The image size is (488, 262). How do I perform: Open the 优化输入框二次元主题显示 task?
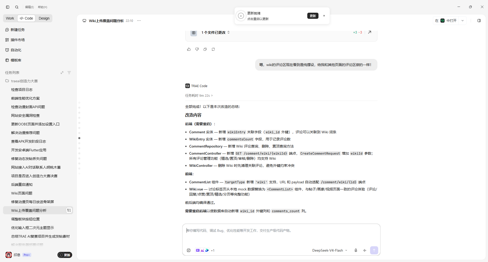pos(38,228)
